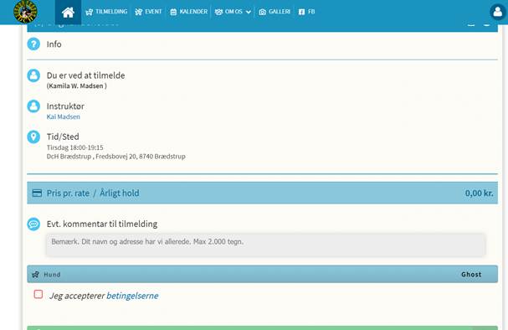Click the Info question mark icon

tap(33, 44)
